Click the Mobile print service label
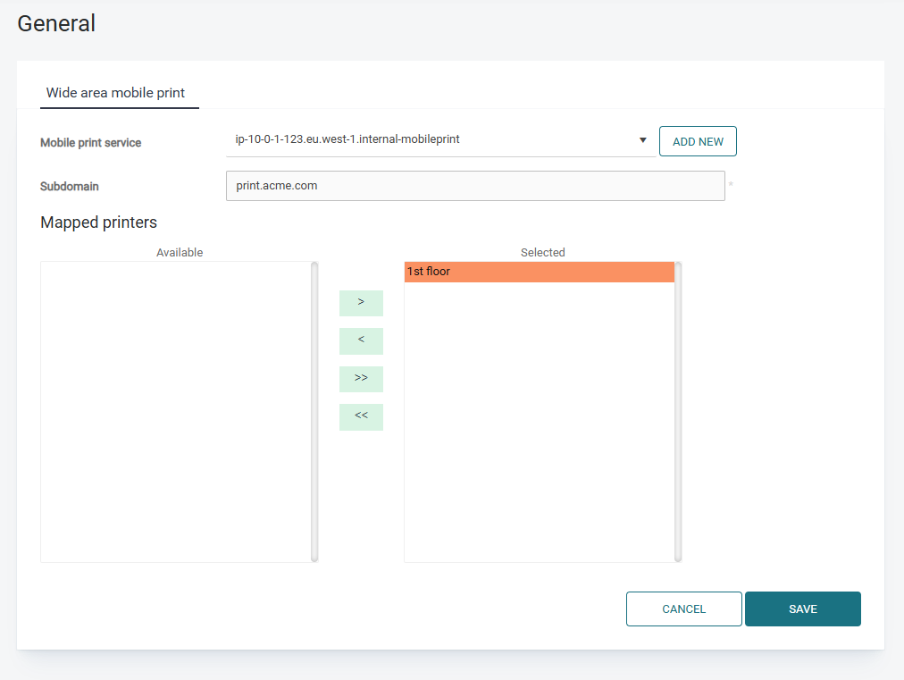 pos(90,143)
